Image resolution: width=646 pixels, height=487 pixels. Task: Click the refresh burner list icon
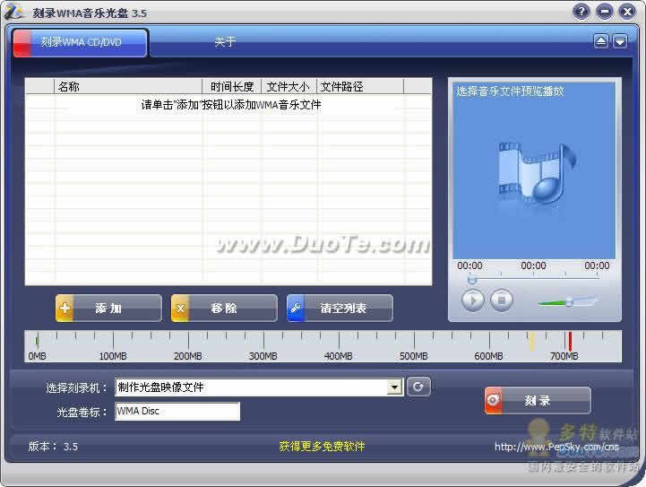[x=418, y=387]
